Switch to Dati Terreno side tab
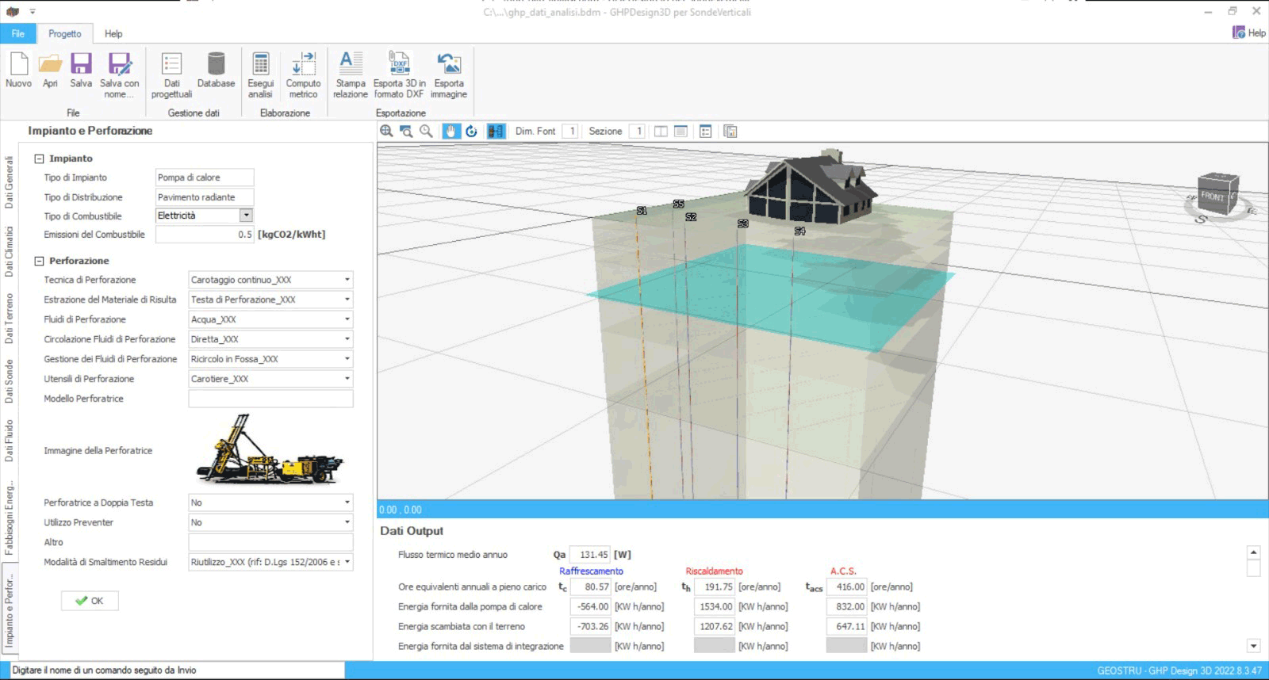1269x680 pixels. [10, 319]
